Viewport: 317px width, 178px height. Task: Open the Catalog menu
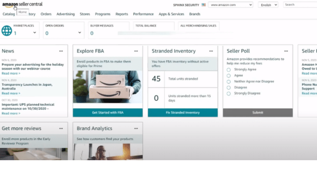pos(9,14)
